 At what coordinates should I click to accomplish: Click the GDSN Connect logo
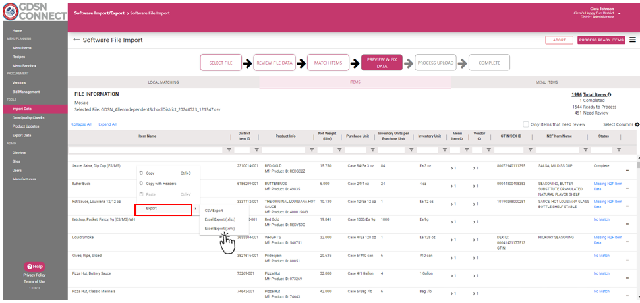(34, 12)
